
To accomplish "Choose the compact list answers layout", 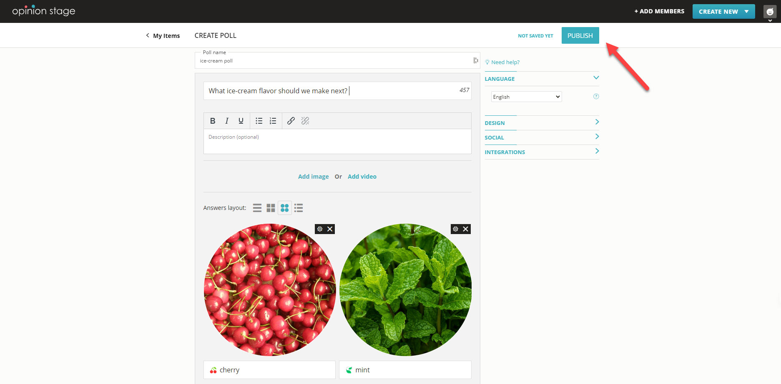I will click(299, 208).
